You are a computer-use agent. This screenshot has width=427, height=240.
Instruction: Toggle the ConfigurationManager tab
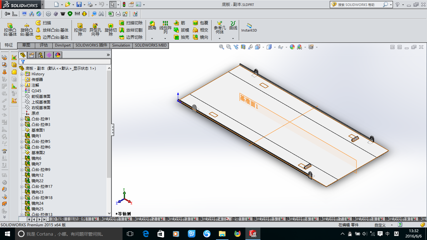(x=40, y=55)
